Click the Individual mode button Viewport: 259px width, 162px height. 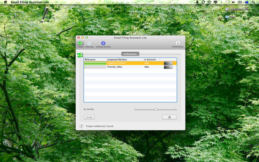130,54
